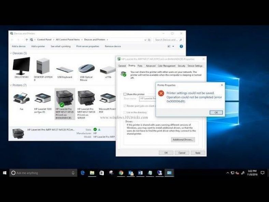Image resolution: width=269 pixels, height=202 pixels.
Task: Expand the Control Panel breadcrumb arrow
Action: [54, 40]
